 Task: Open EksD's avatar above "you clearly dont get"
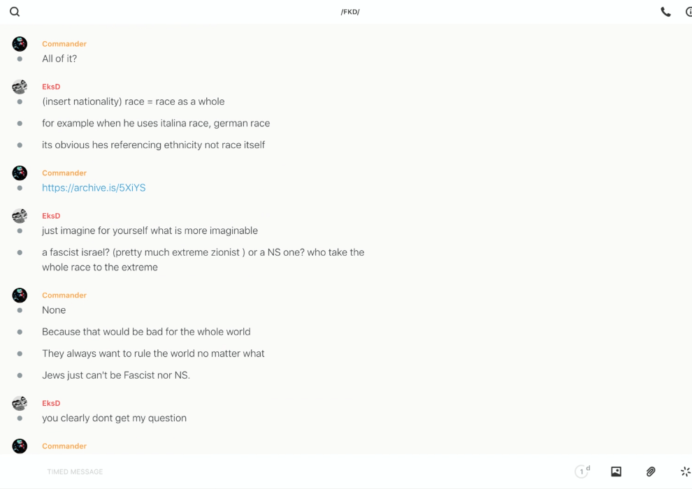click(20, 403)
